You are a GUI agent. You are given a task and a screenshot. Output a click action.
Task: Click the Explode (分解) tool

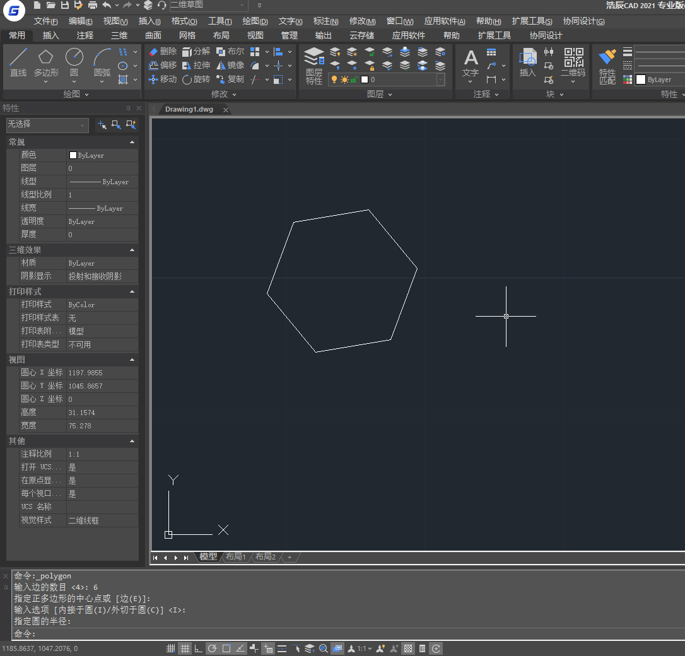pos(196,52)
